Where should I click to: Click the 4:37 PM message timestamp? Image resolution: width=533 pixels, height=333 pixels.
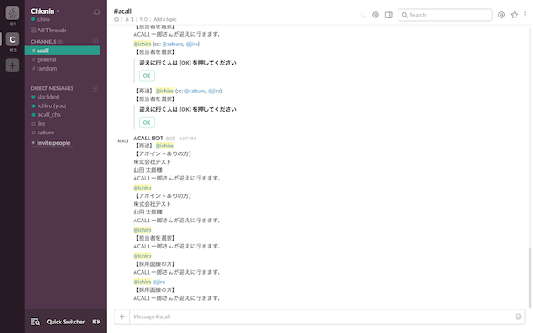coord(187,139)
